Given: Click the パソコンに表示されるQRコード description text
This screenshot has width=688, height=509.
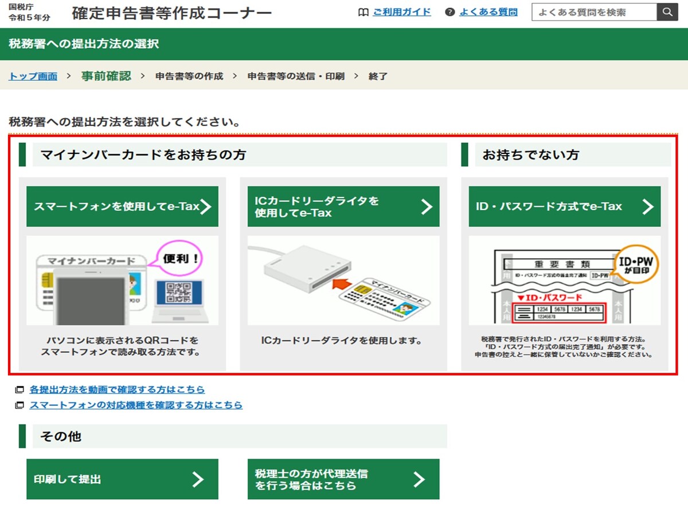Looking at the screenshot, I should tap(121, 346).
